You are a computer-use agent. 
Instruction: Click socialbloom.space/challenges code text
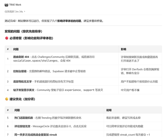[x=35, y=61]
